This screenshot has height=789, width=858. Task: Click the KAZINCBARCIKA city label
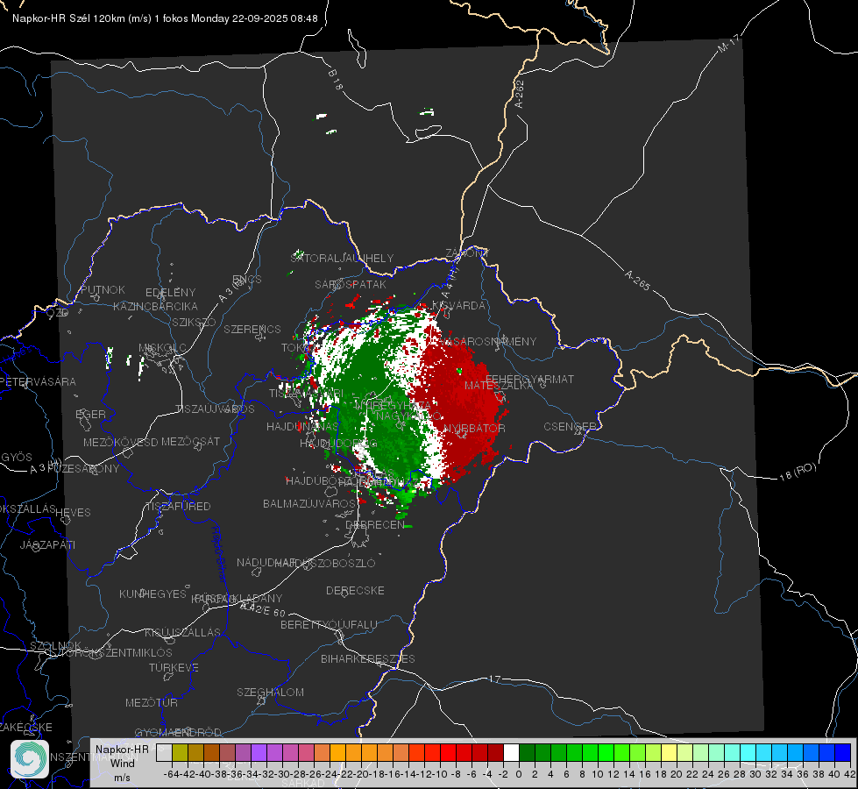pyautogui.click(x=155, y=306)
